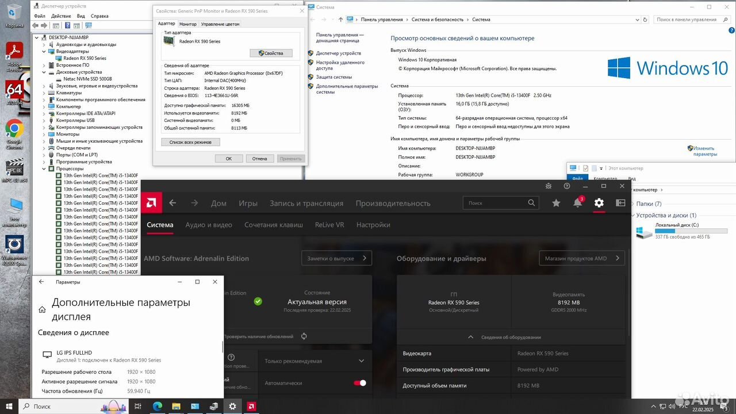Collapse the Дисковые устройства node
This screenshot has width=736, height=414.
click(x=44, y=72)
